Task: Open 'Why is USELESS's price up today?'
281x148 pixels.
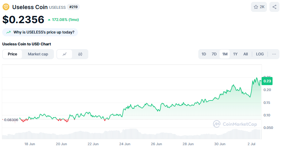Action: 40,32
